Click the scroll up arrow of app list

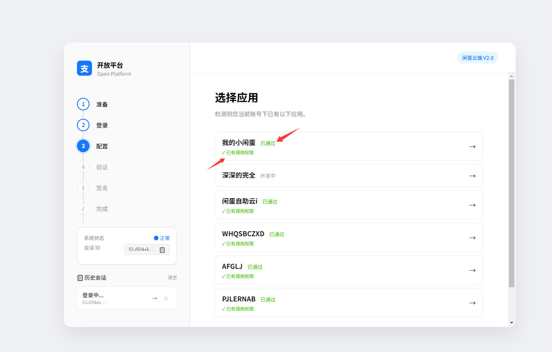[511, 76]
